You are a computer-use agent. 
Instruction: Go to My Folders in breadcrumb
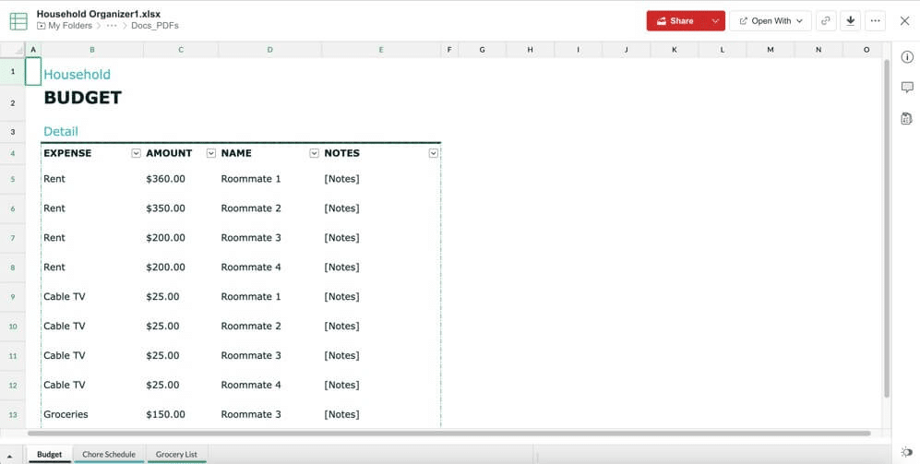(69, 26)
